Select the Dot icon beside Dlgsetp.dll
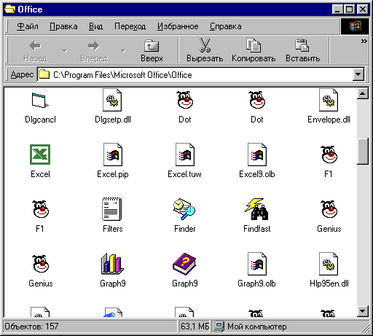Screen dimensions: 373x336 pyautogui.click(x=184, y=100)
